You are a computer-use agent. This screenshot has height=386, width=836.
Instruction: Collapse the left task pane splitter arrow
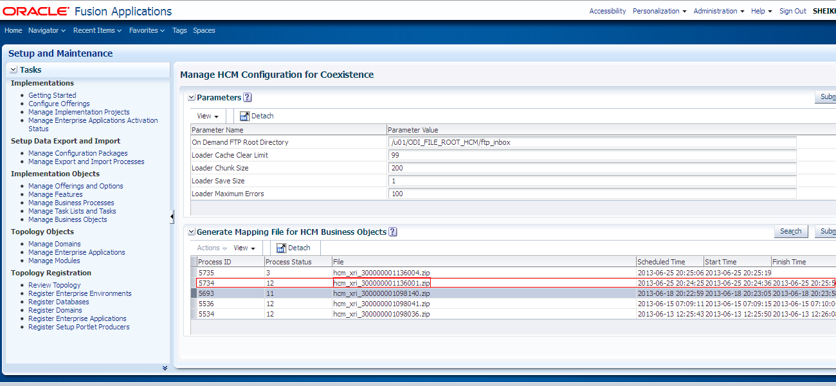click(172, 217)
